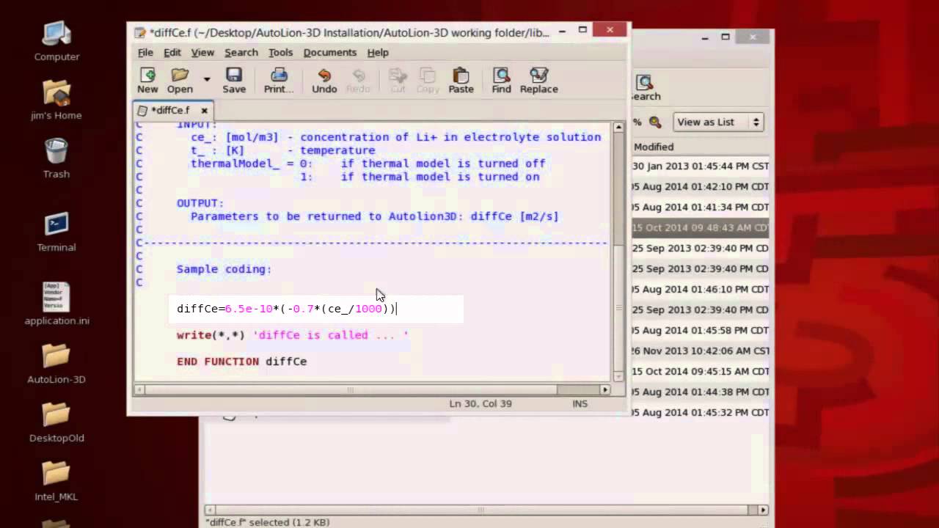Undo the last edit
The width and height of the screenshot is (939, 528).
324,80
